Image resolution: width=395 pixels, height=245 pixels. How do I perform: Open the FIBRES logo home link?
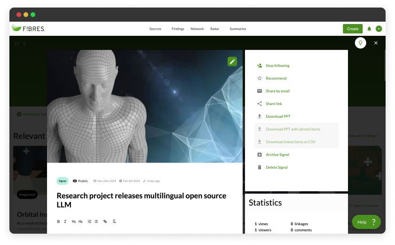click(28, 28)
